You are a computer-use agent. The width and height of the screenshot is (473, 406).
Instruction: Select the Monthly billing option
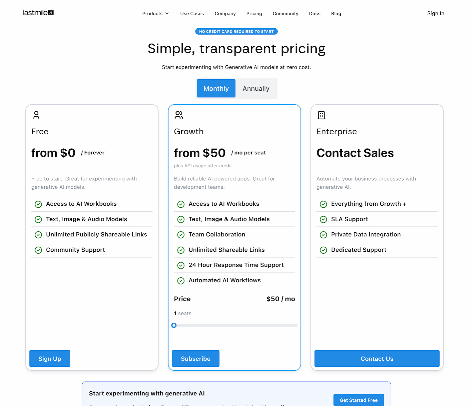tap(216, 88)
